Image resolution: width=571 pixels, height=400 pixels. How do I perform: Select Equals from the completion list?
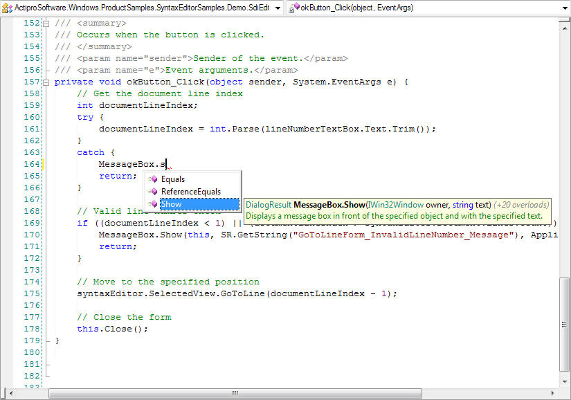click(173, 179)
